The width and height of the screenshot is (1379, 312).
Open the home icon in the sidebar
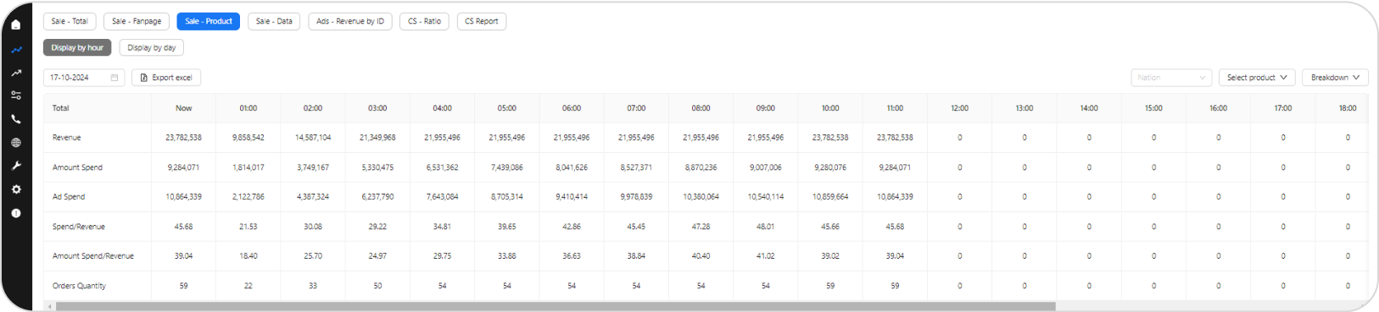16,25
